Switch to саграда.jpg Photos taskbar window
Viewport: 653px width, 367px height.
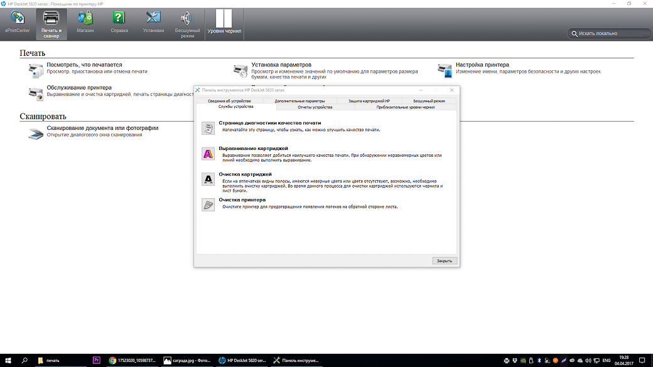coord(187,360)
